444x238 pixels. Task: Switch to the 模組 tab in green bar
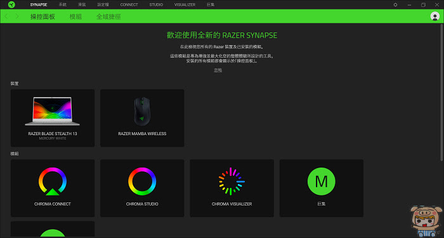click(x=75, y=17)
